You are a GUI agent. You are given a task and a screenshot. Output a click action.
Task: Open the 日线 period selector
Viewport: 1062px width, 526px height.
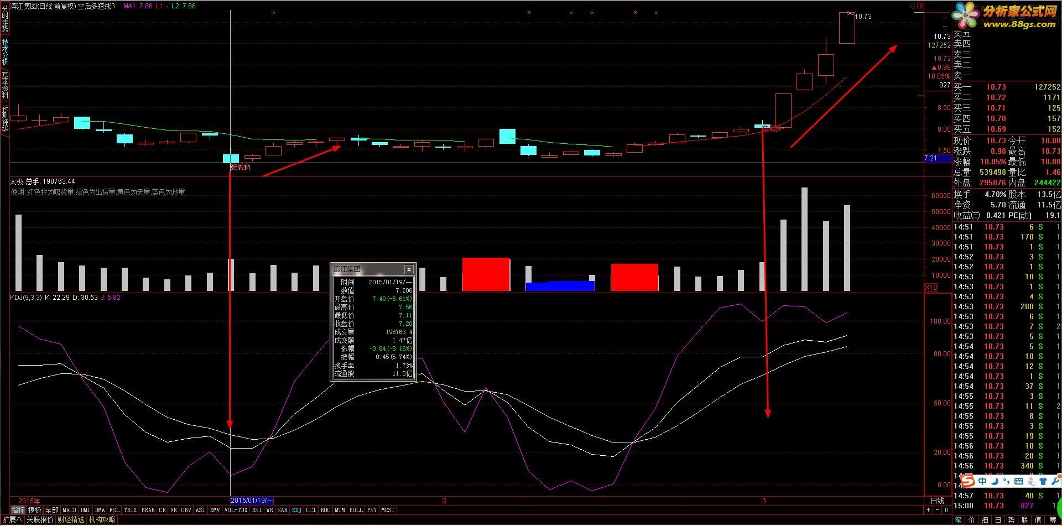938,501
